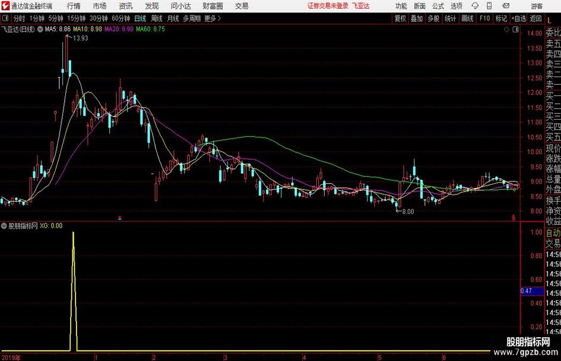Click the 飞亚达(日线) chart title
Viewport: 561px width, 361px height.
click(x=18, y=29)
